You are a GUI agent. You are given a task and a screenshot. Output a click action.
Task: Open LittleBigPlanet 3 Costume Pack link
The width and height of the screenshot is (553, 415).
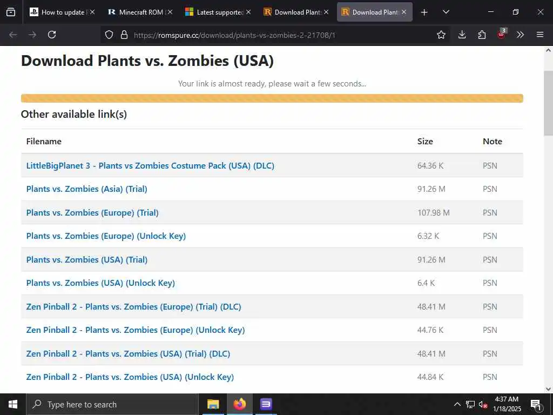click(x=150, y=165)
